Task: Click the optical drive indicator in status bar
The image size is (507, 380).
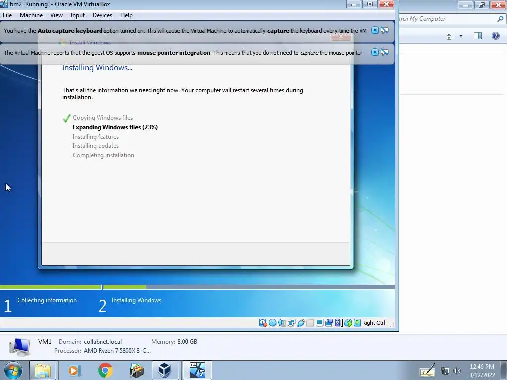Action: click(x=273, y=323)
